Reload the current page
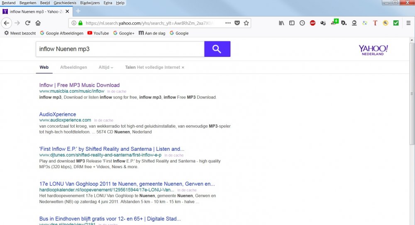Image resolution: width=415 pixels, height=225 pixels. [28, 23]
